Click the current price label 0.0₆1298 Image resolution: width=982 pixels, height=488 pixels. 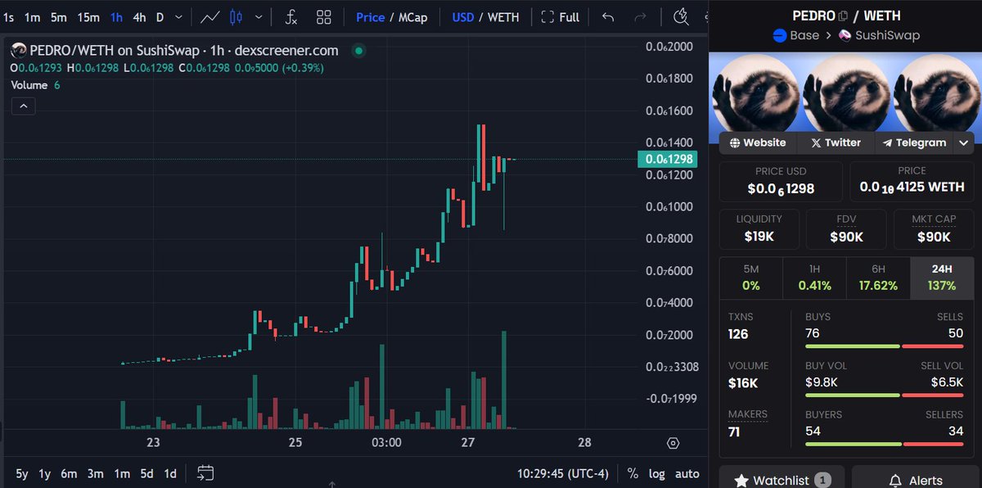(x=669, y=159)
